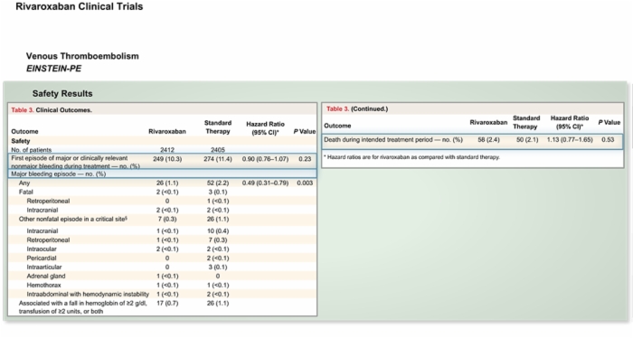Viewport: 633px width, 338px height.
Task: Click 'Standard Therapy' header in Clinical Outcomes table
Action: point(218,127)
